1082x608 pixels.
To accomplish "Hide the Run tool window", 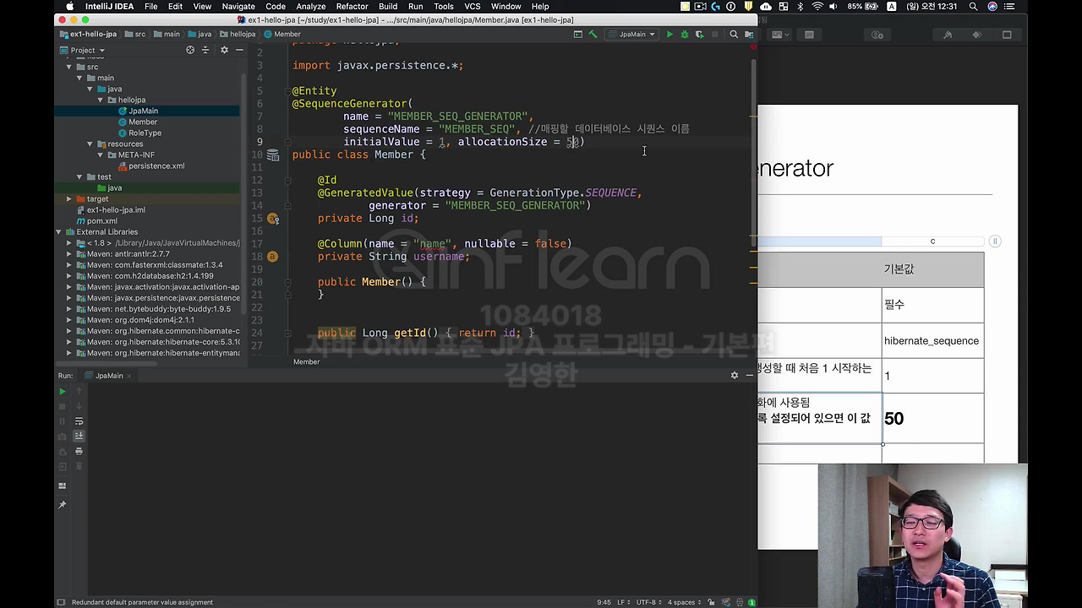I will (x=749, y=375).
